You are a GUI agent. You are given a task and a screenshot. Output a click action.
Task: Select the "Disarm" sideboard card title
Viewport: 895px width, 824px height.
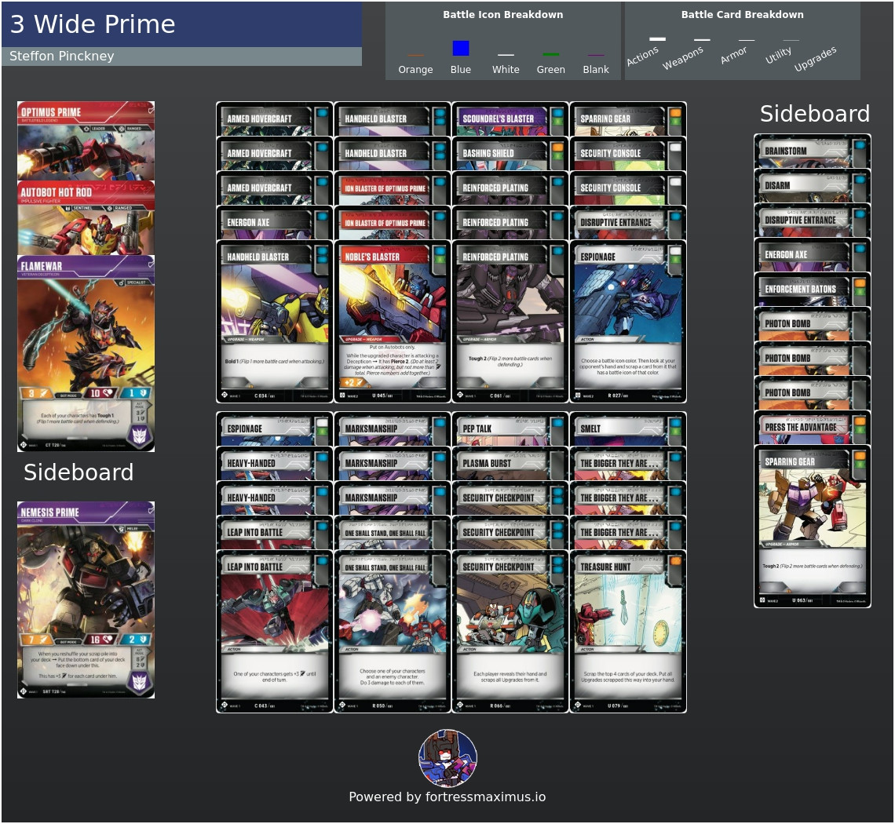click(777, 185)
